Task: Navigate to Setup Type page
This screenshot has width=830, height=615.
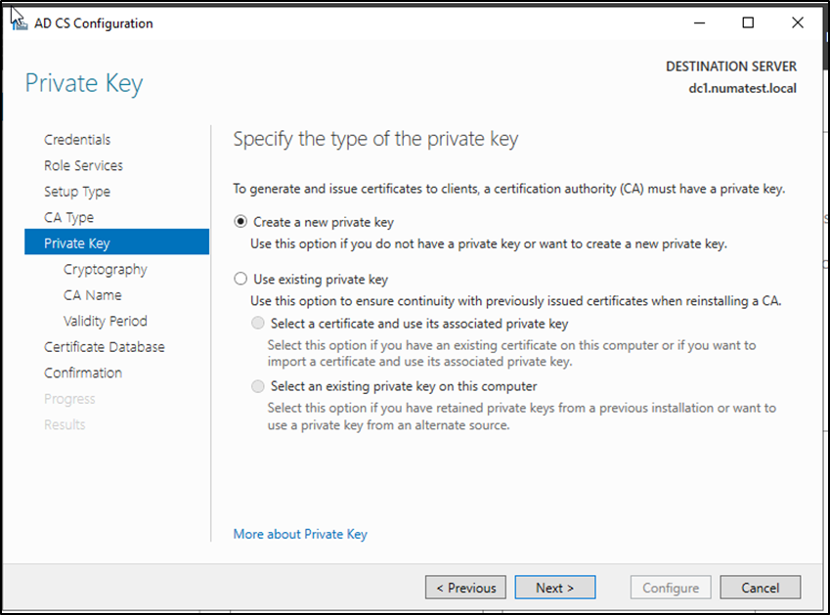Action: [x=77, y=192]
